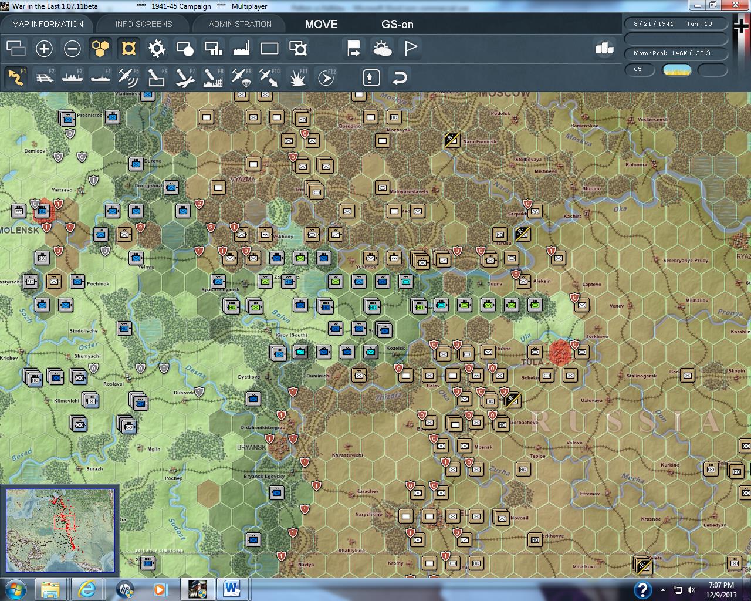This screenshot has height=601, width=751.
Task: Launch Internet Explorer from the taskbar
Action: [87, 589]
